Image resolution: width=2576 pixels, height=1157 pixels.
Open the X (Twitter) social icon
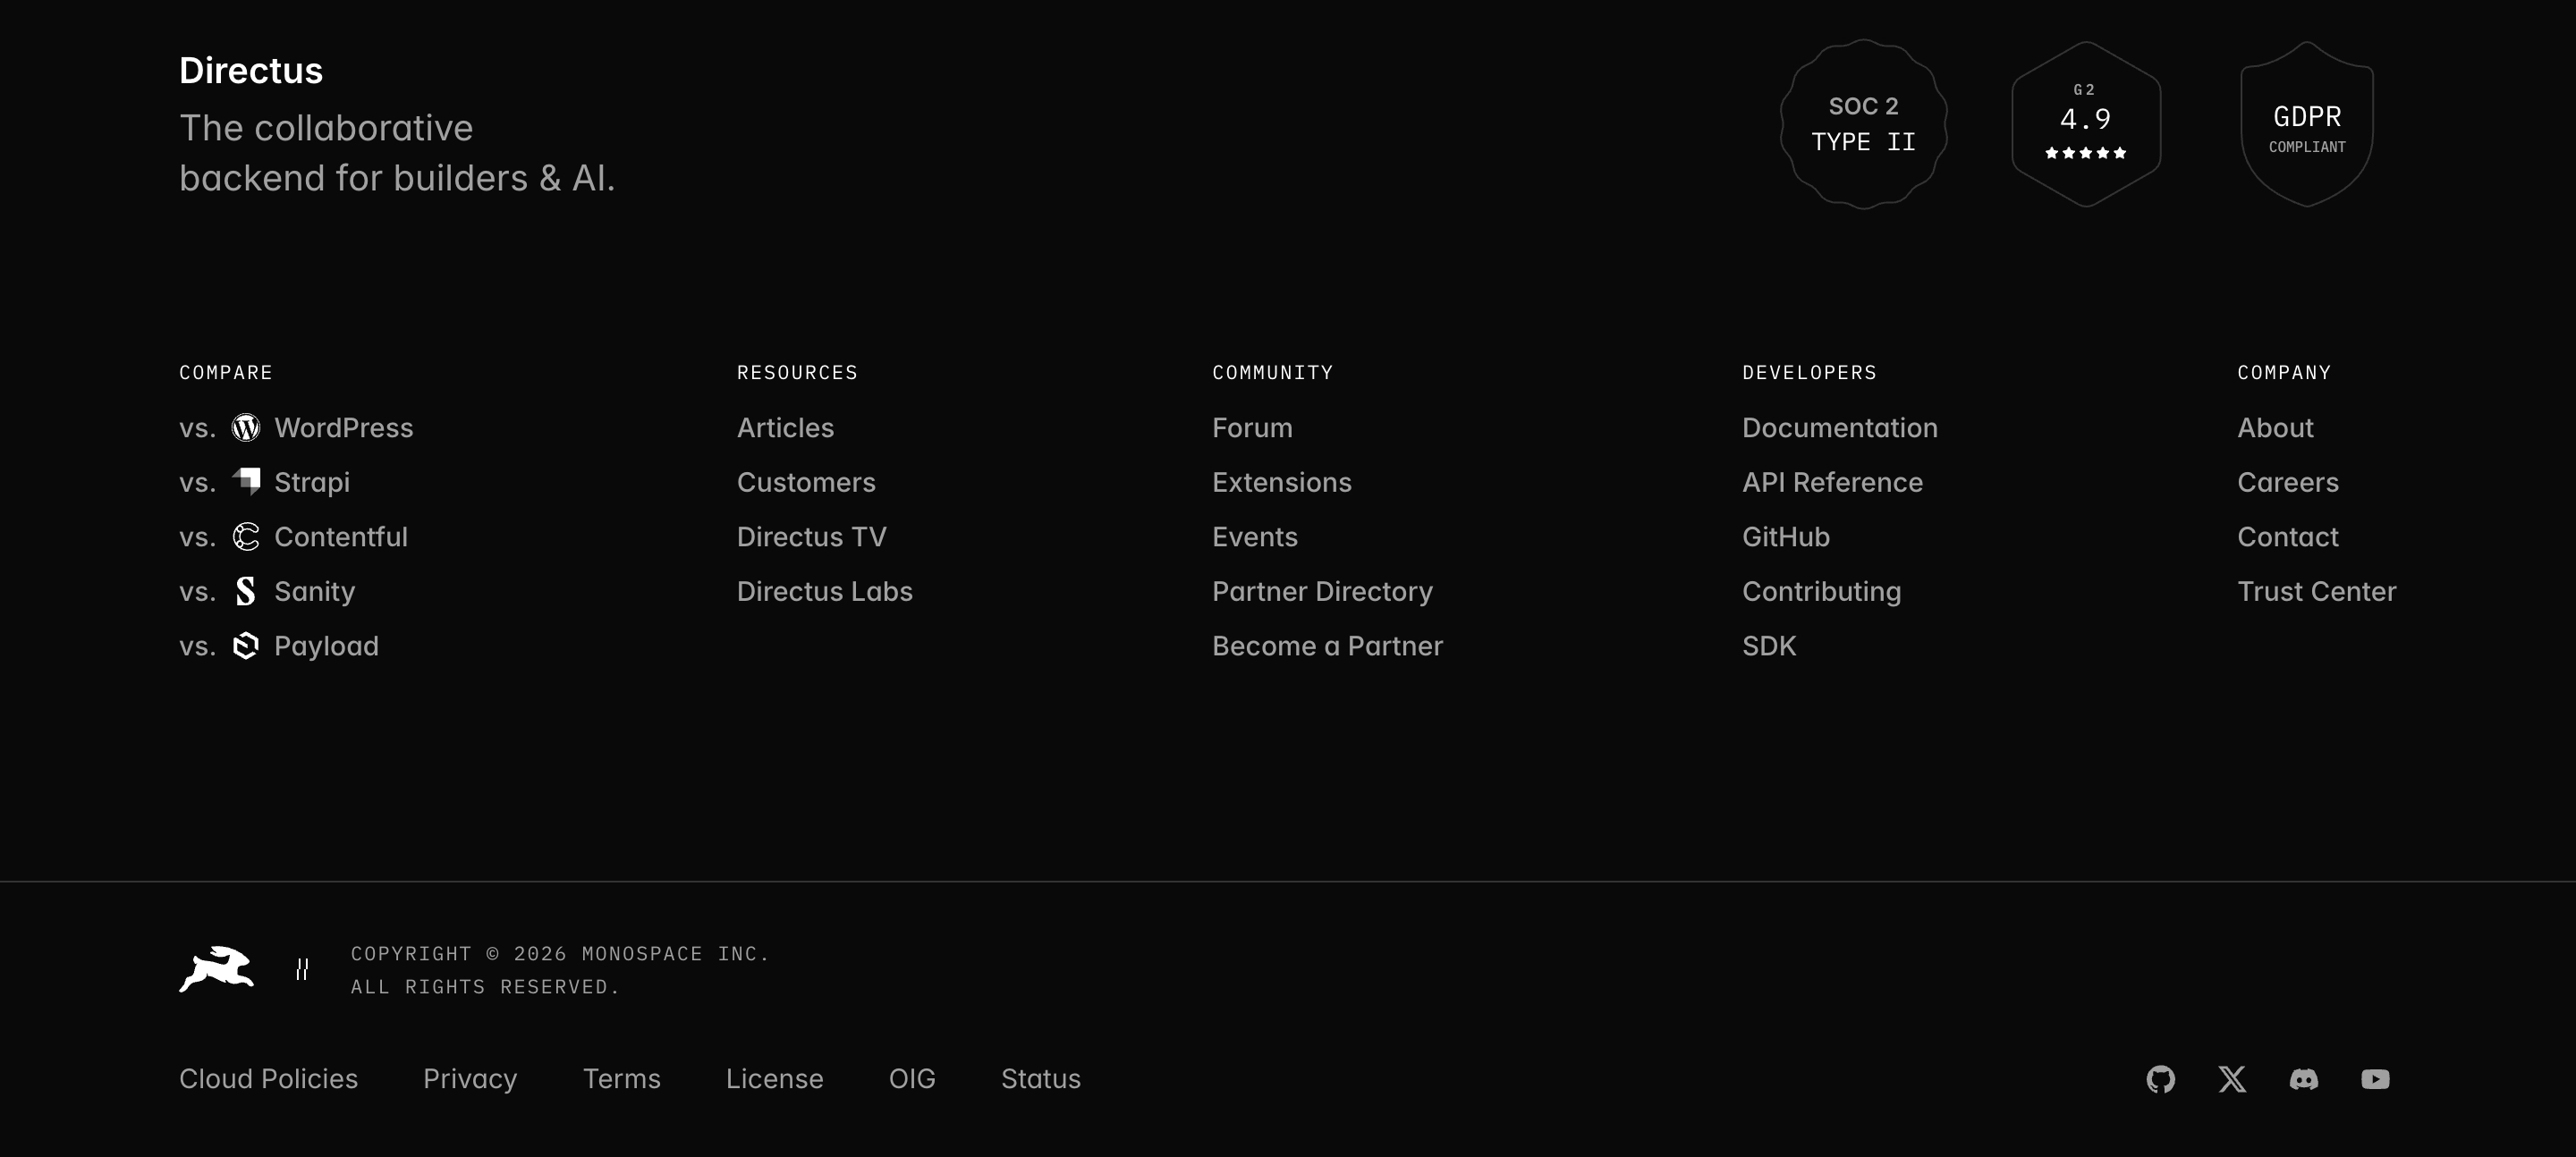click(x=2232, y=1079)
